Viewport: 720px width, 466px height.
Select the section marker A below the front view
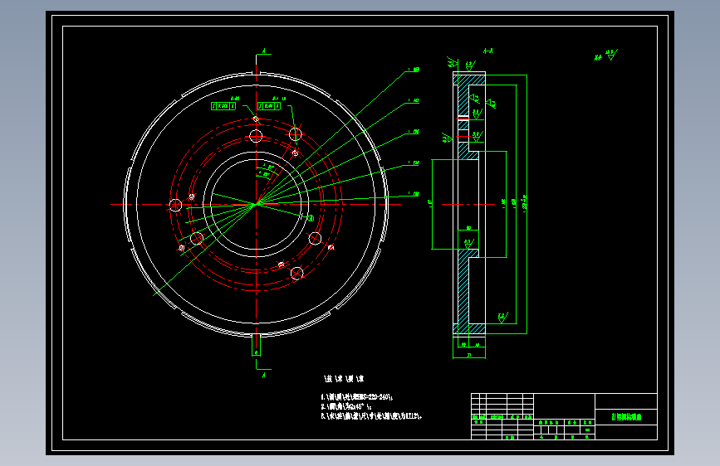coord(264,375)
